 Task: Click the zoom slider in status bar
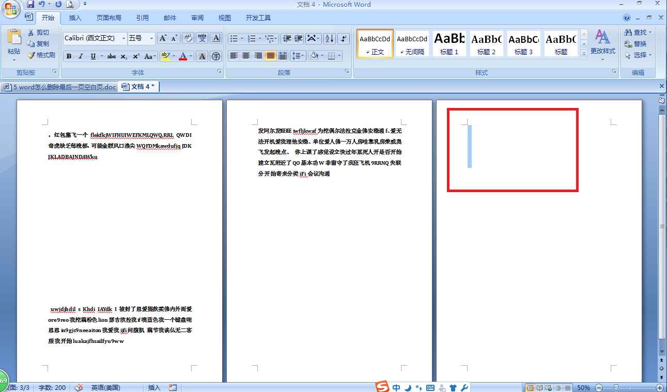tap(615, 387)
